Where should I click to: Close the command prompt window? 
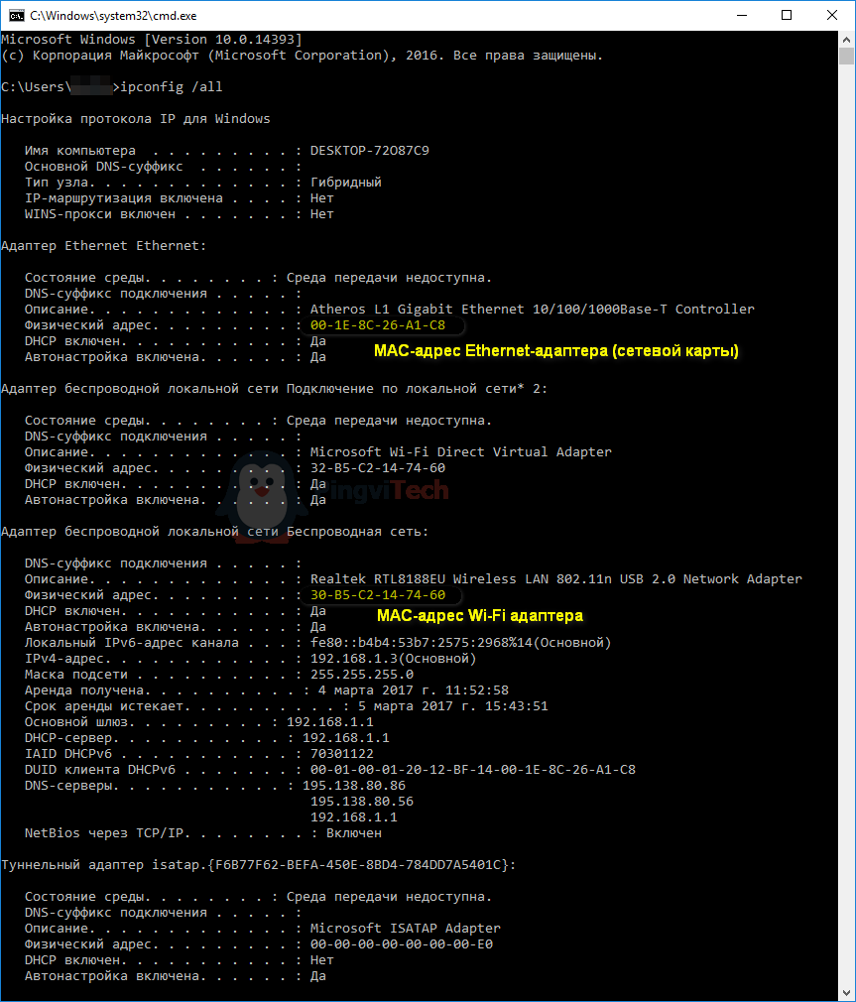click(x=831, y=15)
